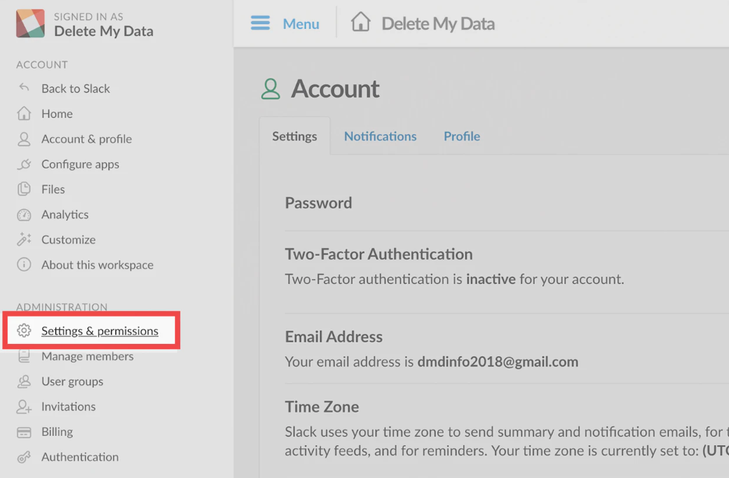Click the Manage members icon
This screenshot has height=478, width=729.
tap(24, 356)
